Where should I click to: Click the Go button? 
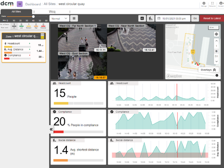pyautogui.click(x=195, y=18)
